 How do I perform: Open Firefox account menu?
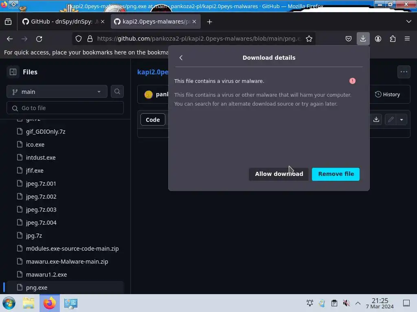tap(378, 39)
